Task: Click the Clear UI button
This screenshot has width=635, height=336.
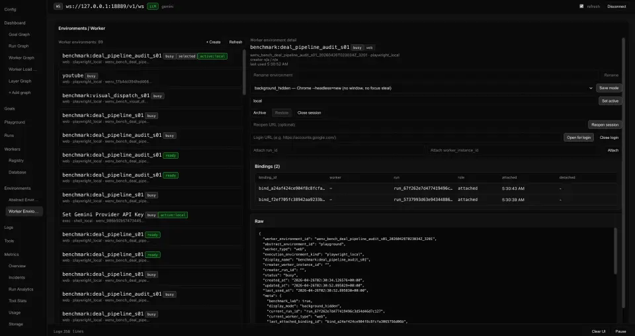Action: coord(598,331)
